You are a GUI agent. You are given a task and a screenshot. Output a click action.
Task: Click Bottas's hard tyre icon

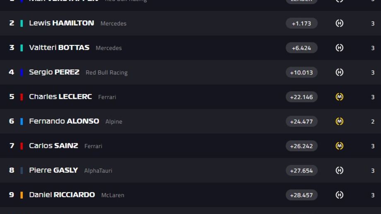tap(340, 48)
